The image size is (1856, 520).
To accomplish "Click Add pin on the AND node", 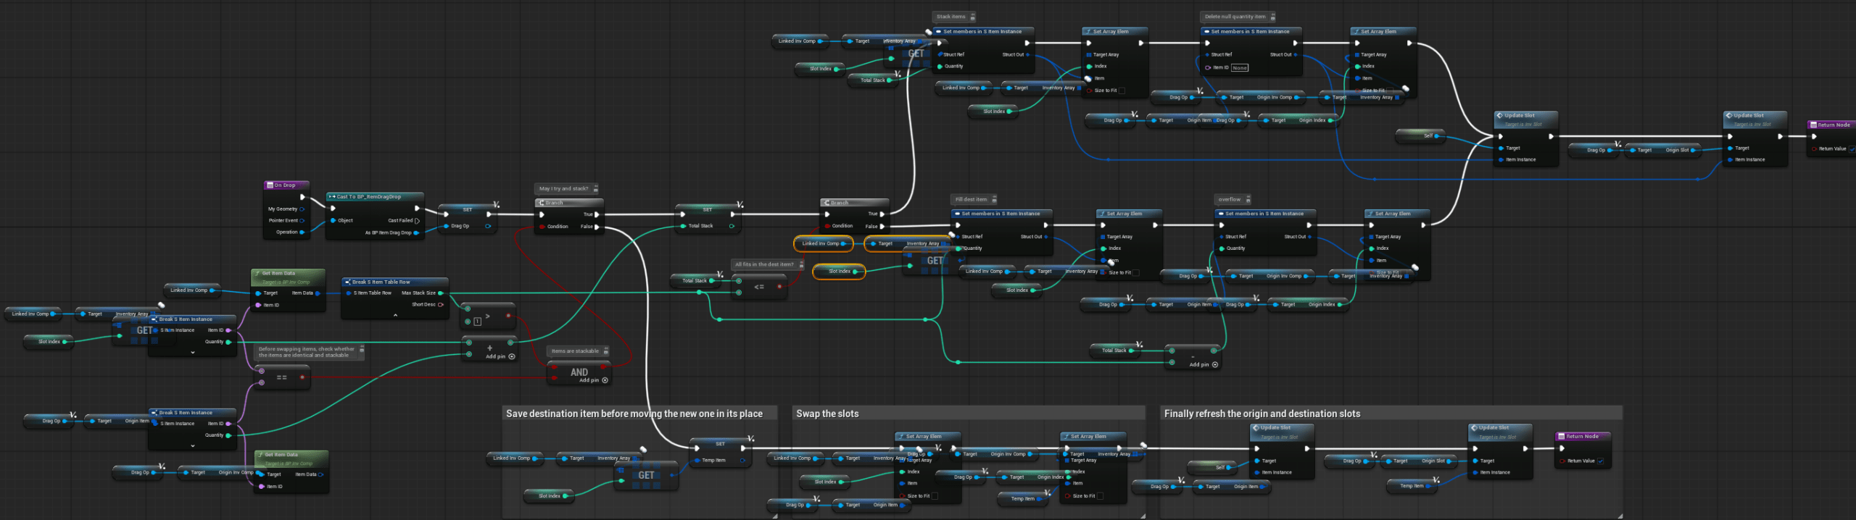I will click(x=605, y=380).
